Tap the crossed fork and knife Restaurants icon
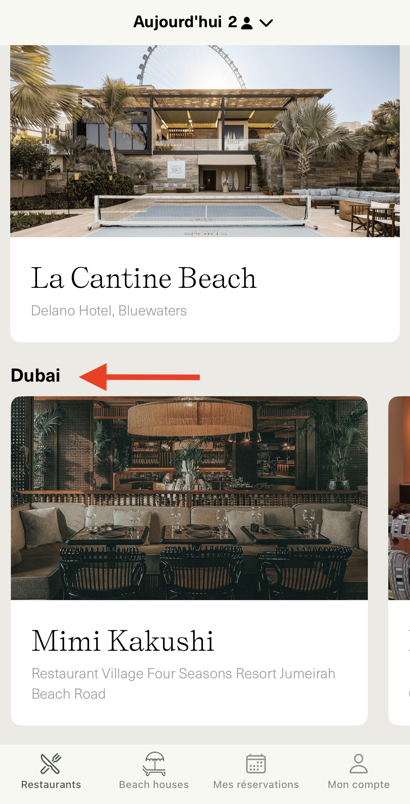 (x=51, y=763)
